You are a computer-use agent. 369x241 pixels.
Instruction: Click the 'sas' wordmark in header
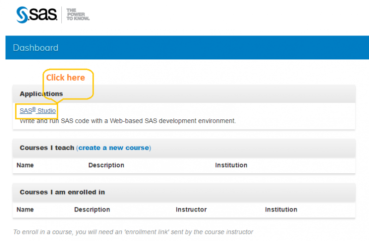pos(44,15)
